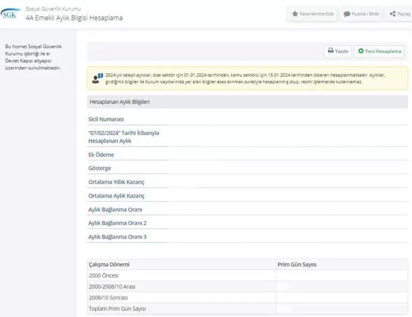Viewport: 412px width, 317px height.
Task: Click the green plus icon in Yeni Hesaplama
Action: 361,51
